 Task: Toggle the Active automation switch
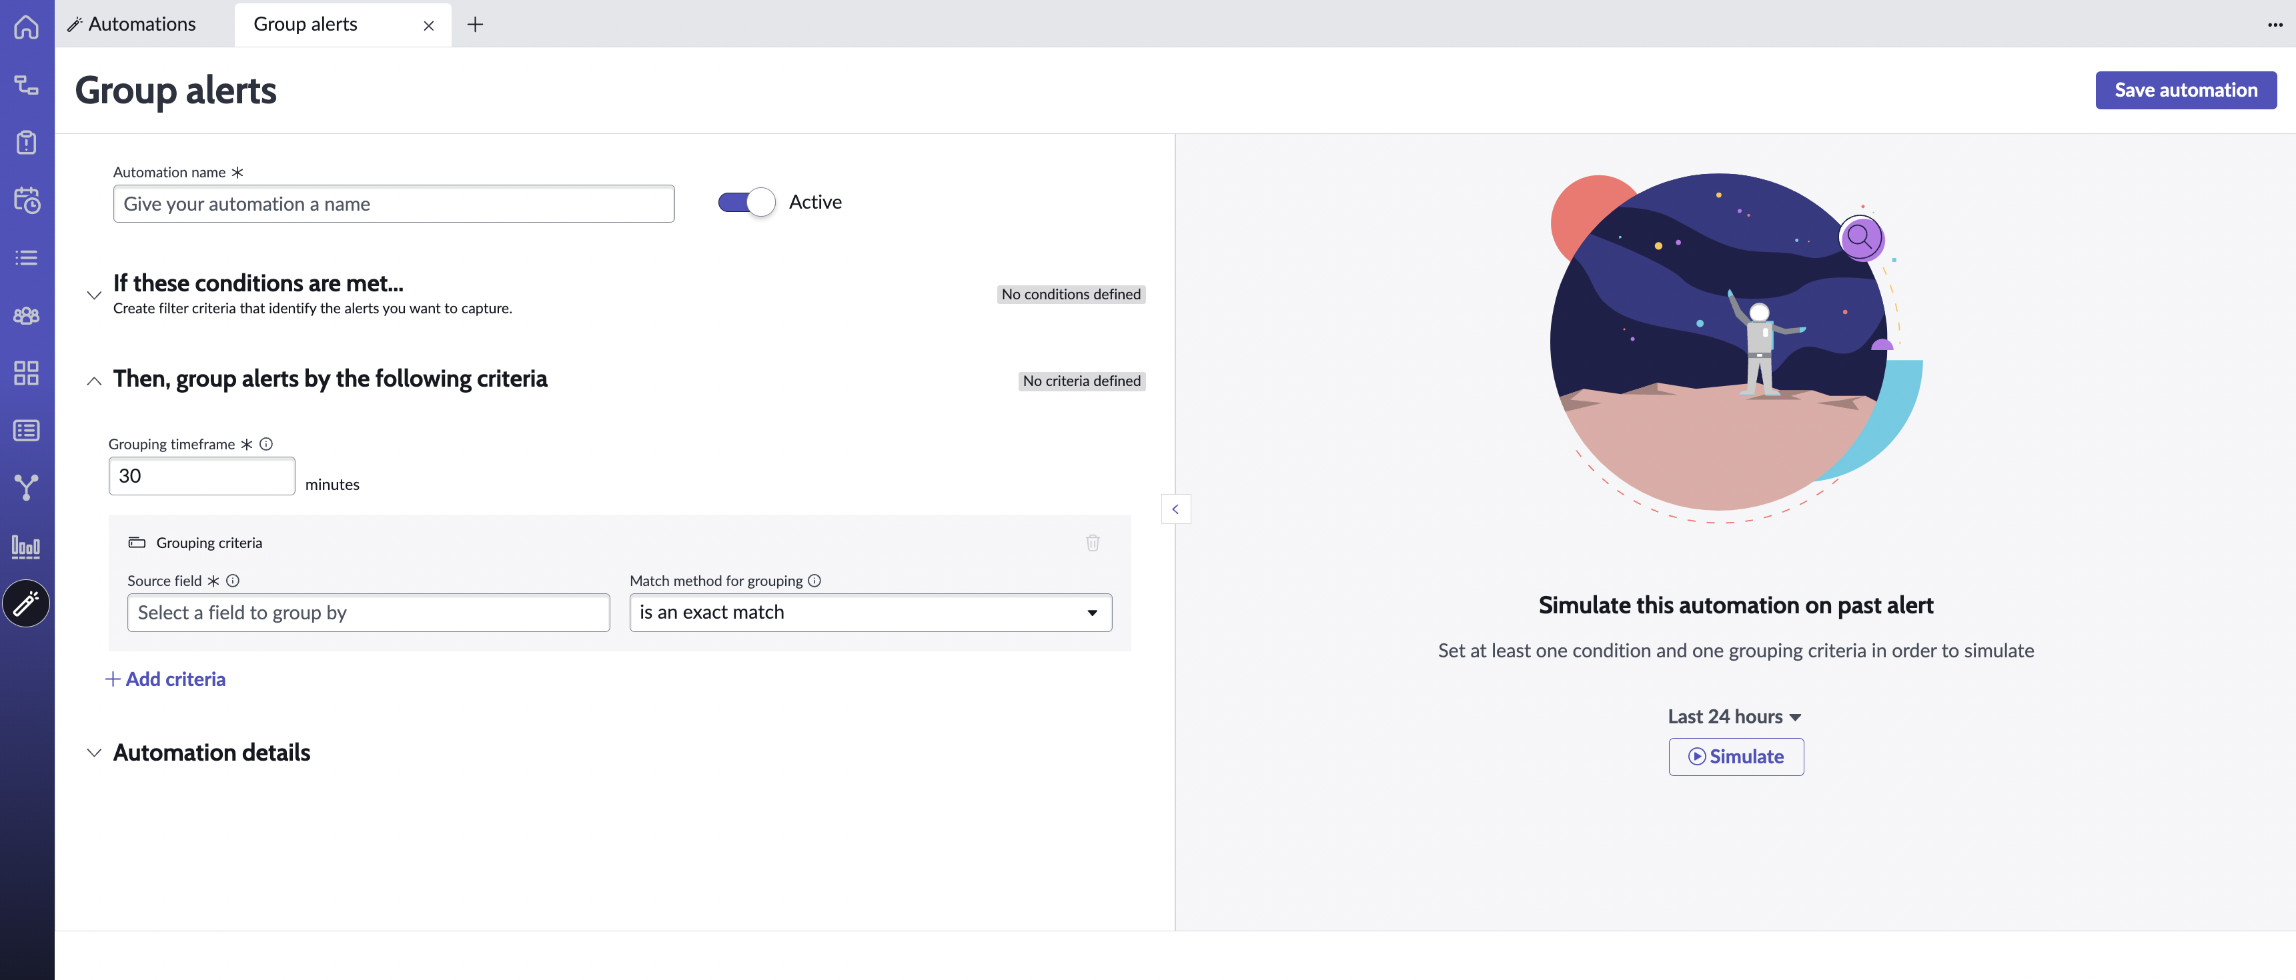[746, 202]
